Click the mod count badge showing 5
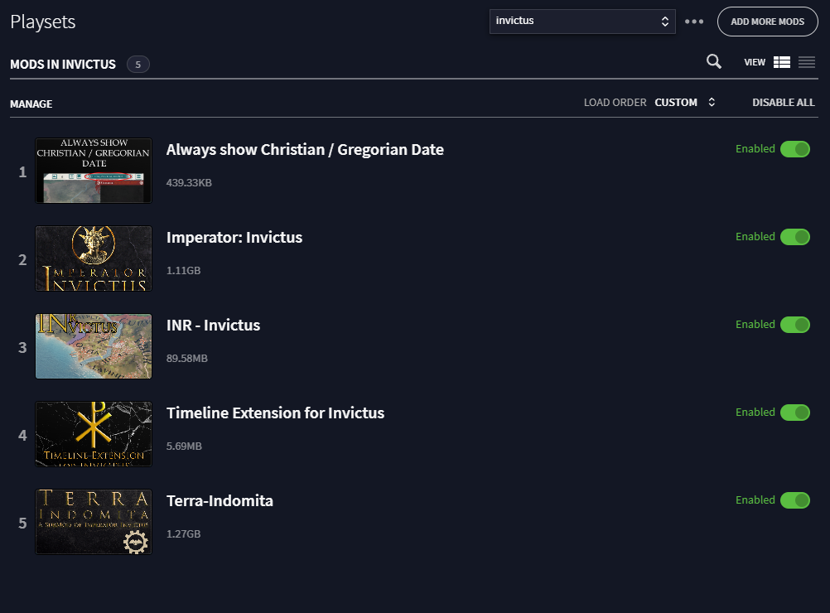830x613 pixels. coord(138,64)
